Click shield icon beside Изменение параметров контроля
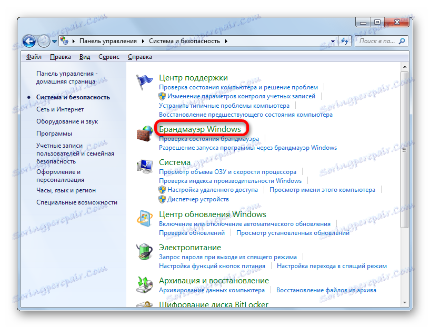Screen dimensions: 430x328 162,96
